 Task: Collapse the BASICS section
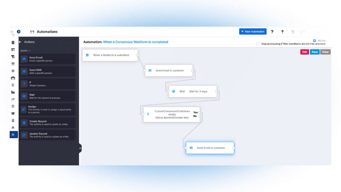coord(26,51)
